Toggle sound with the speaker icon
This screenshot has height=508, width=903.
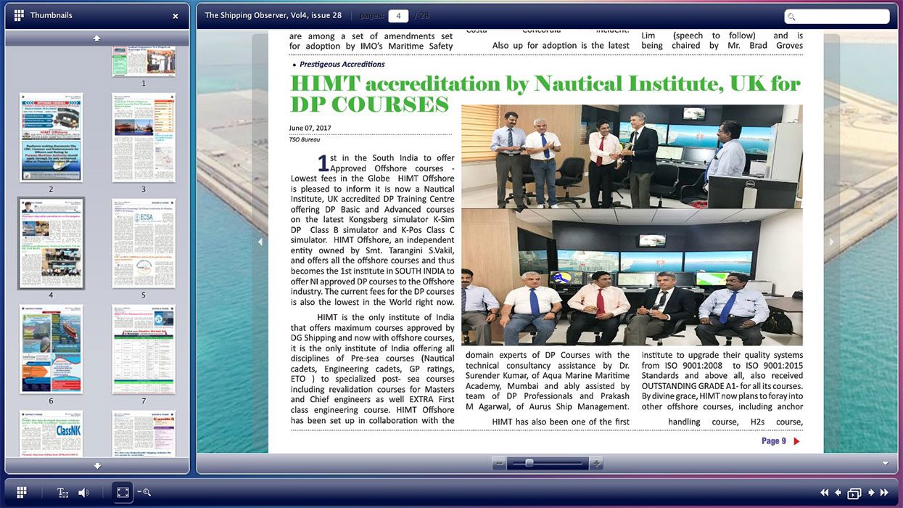point(83,493)
